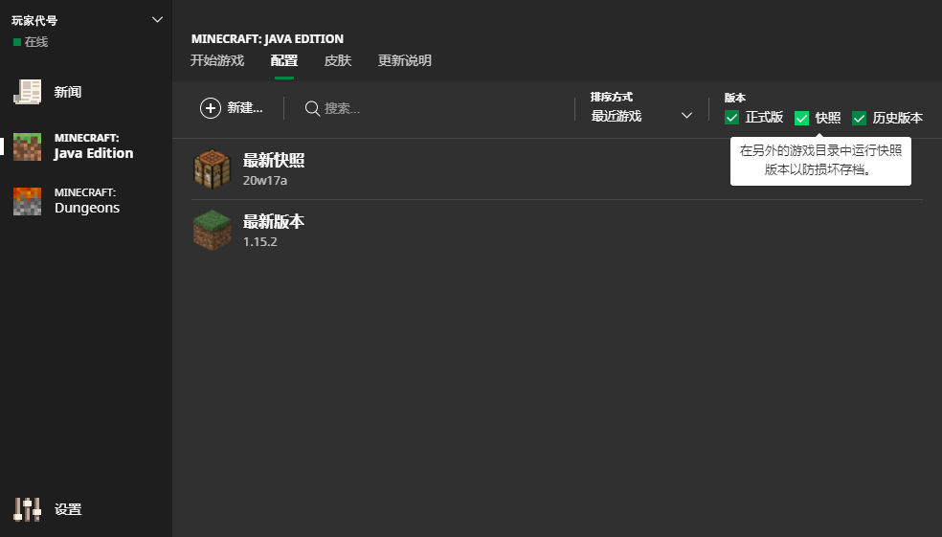
Task: Click the 最新快照 profile title
Action: point(274,161)
